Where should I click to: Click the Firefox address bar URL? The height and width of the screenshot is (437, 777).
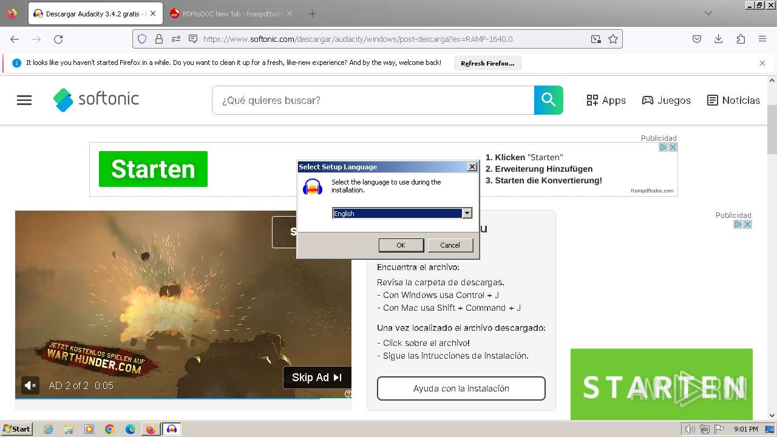pos(358,39)
